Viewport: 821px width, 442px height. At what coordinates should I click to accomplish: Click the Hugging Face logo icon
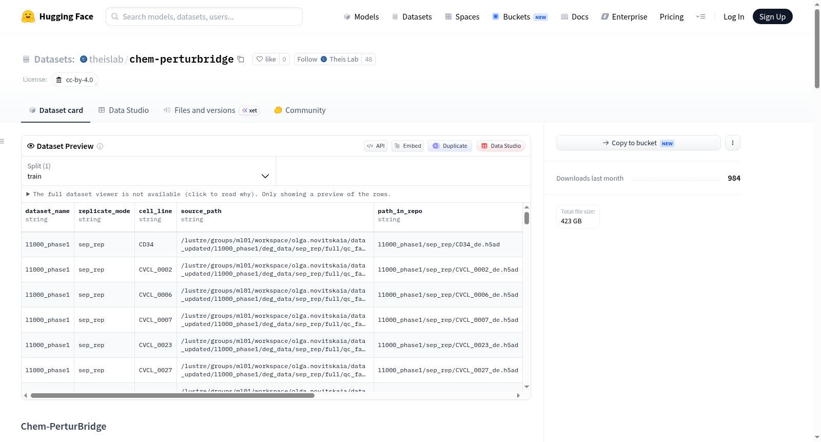28,16
